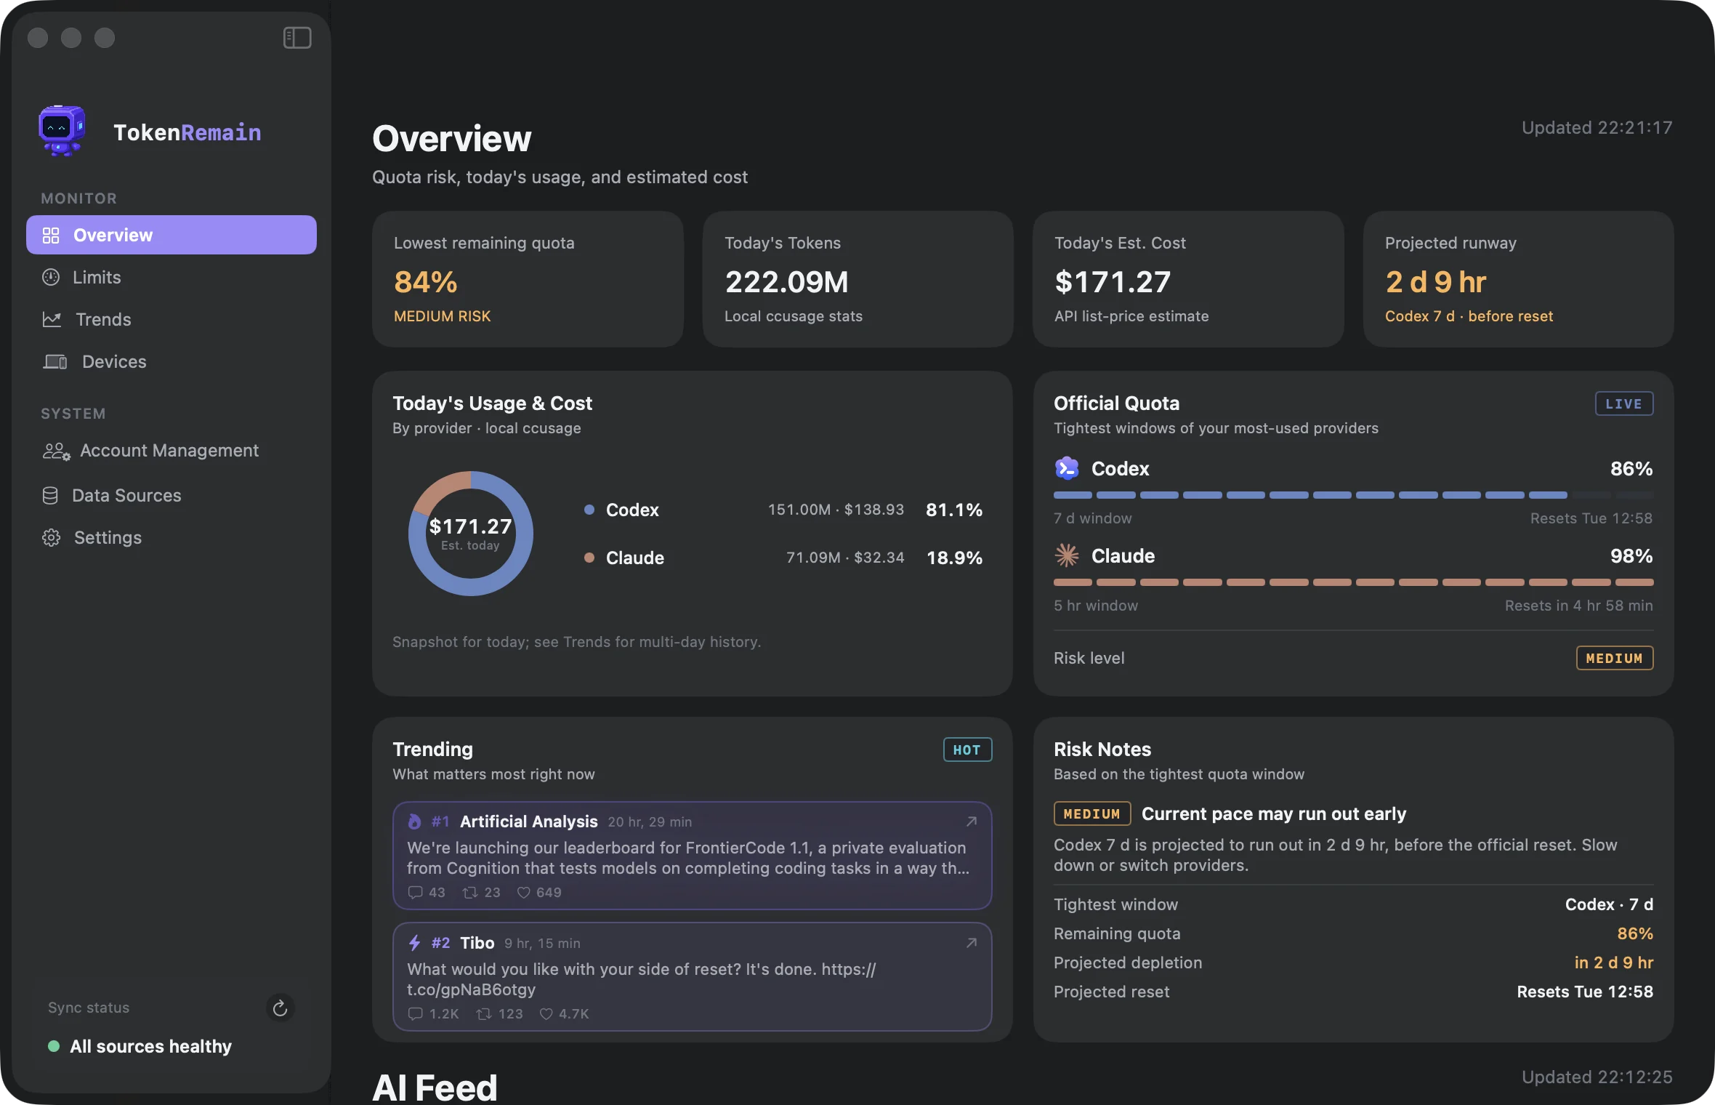Click the Codex provider icon in Official Quota
The height and width of the screenshot is (1105, 1715).
(x=1067, y=468)
